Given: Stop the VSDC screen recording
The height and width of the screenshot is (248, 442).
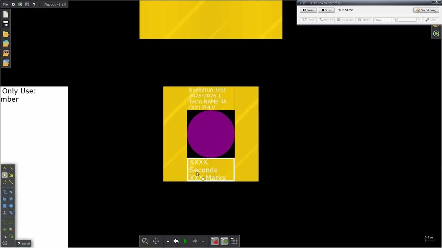Looking at the screenshot, I should (326, 10).
